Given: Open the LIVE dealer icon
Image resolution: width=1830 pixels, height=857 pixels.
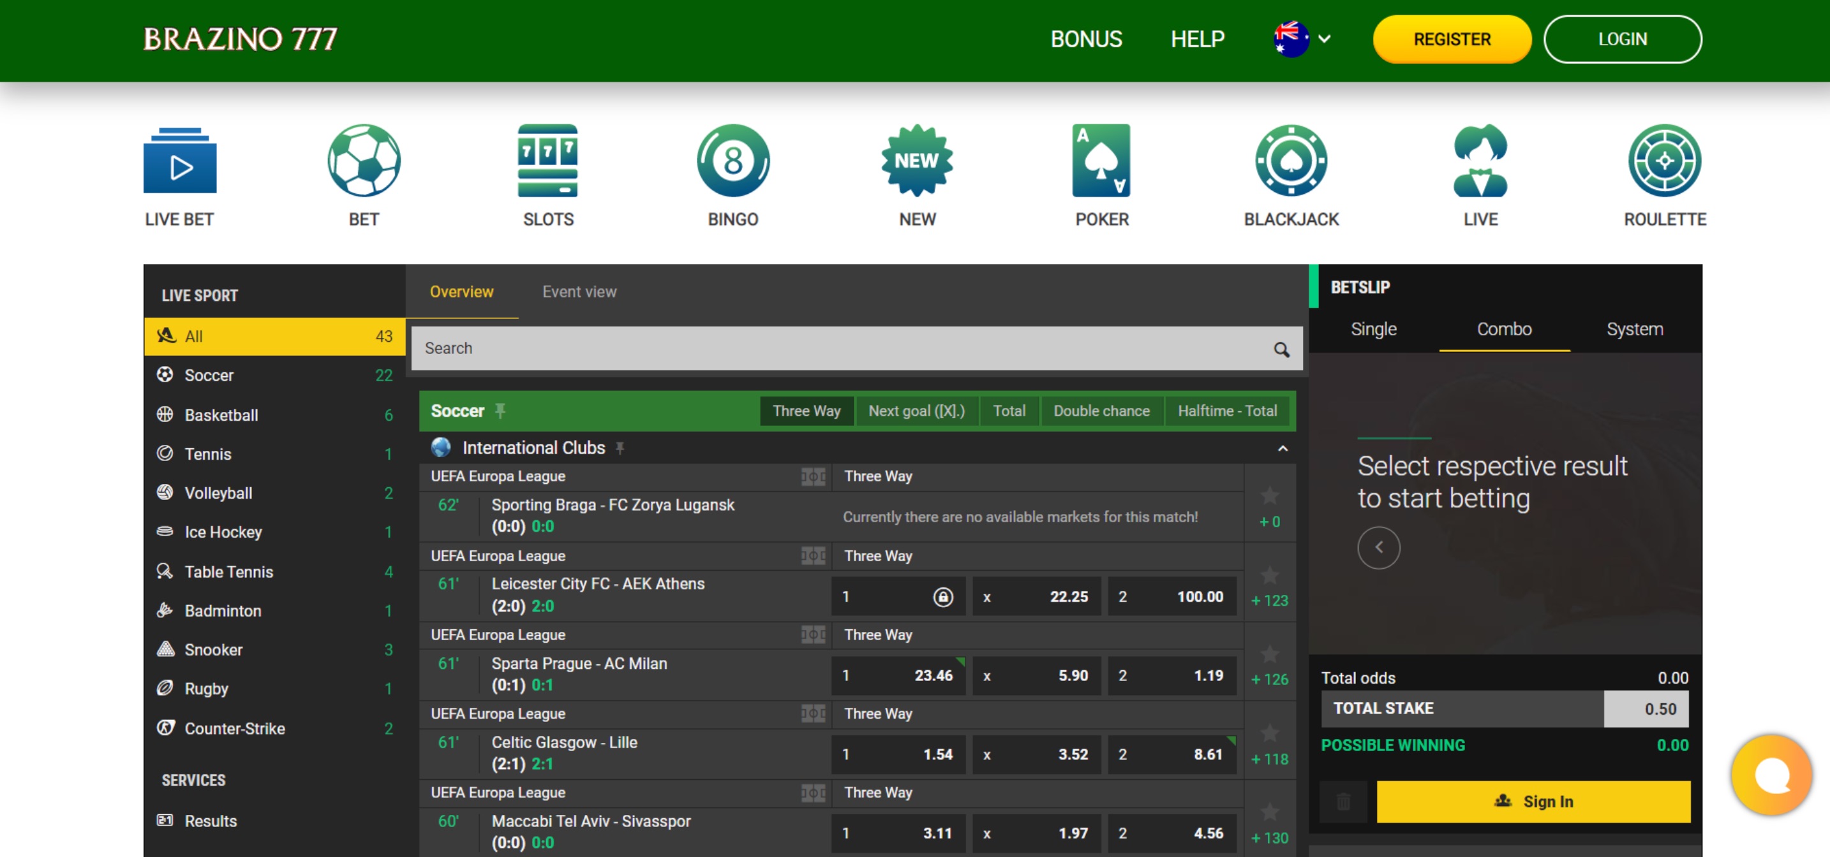Looking at the screenshot, I should pos(1480,161).
